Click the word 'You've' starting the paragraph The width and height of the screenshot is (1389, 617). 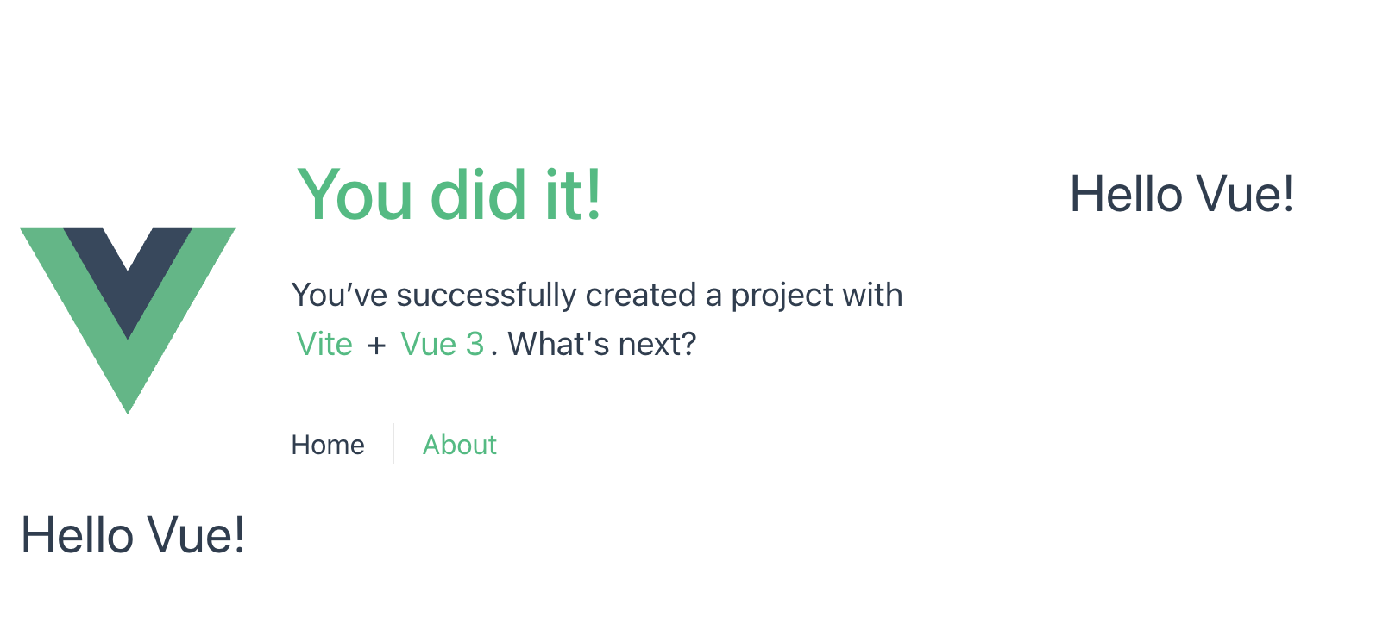339,295
